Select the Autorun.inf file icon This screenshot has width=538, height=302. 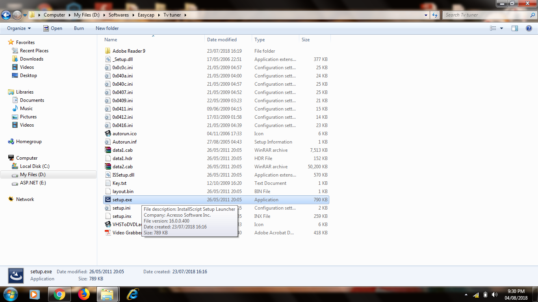click(x=108, y=142)
